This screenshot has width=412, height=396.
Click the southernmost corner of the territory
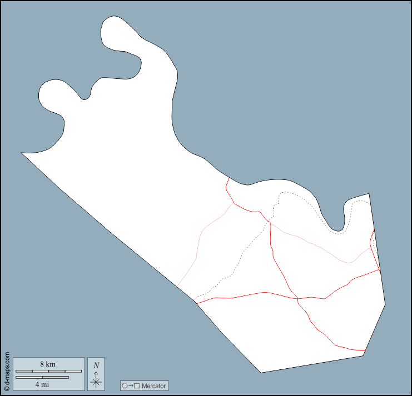coord(261,372)
